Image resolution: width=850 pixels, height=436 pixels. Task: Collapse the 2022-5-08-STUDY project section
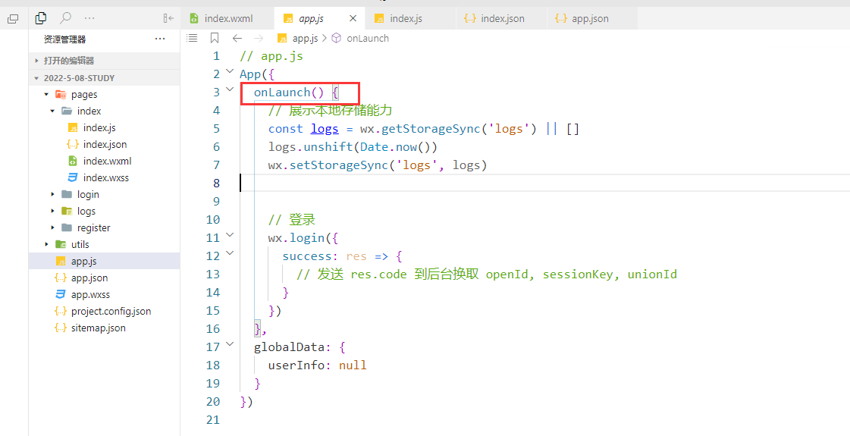[104, 77]
